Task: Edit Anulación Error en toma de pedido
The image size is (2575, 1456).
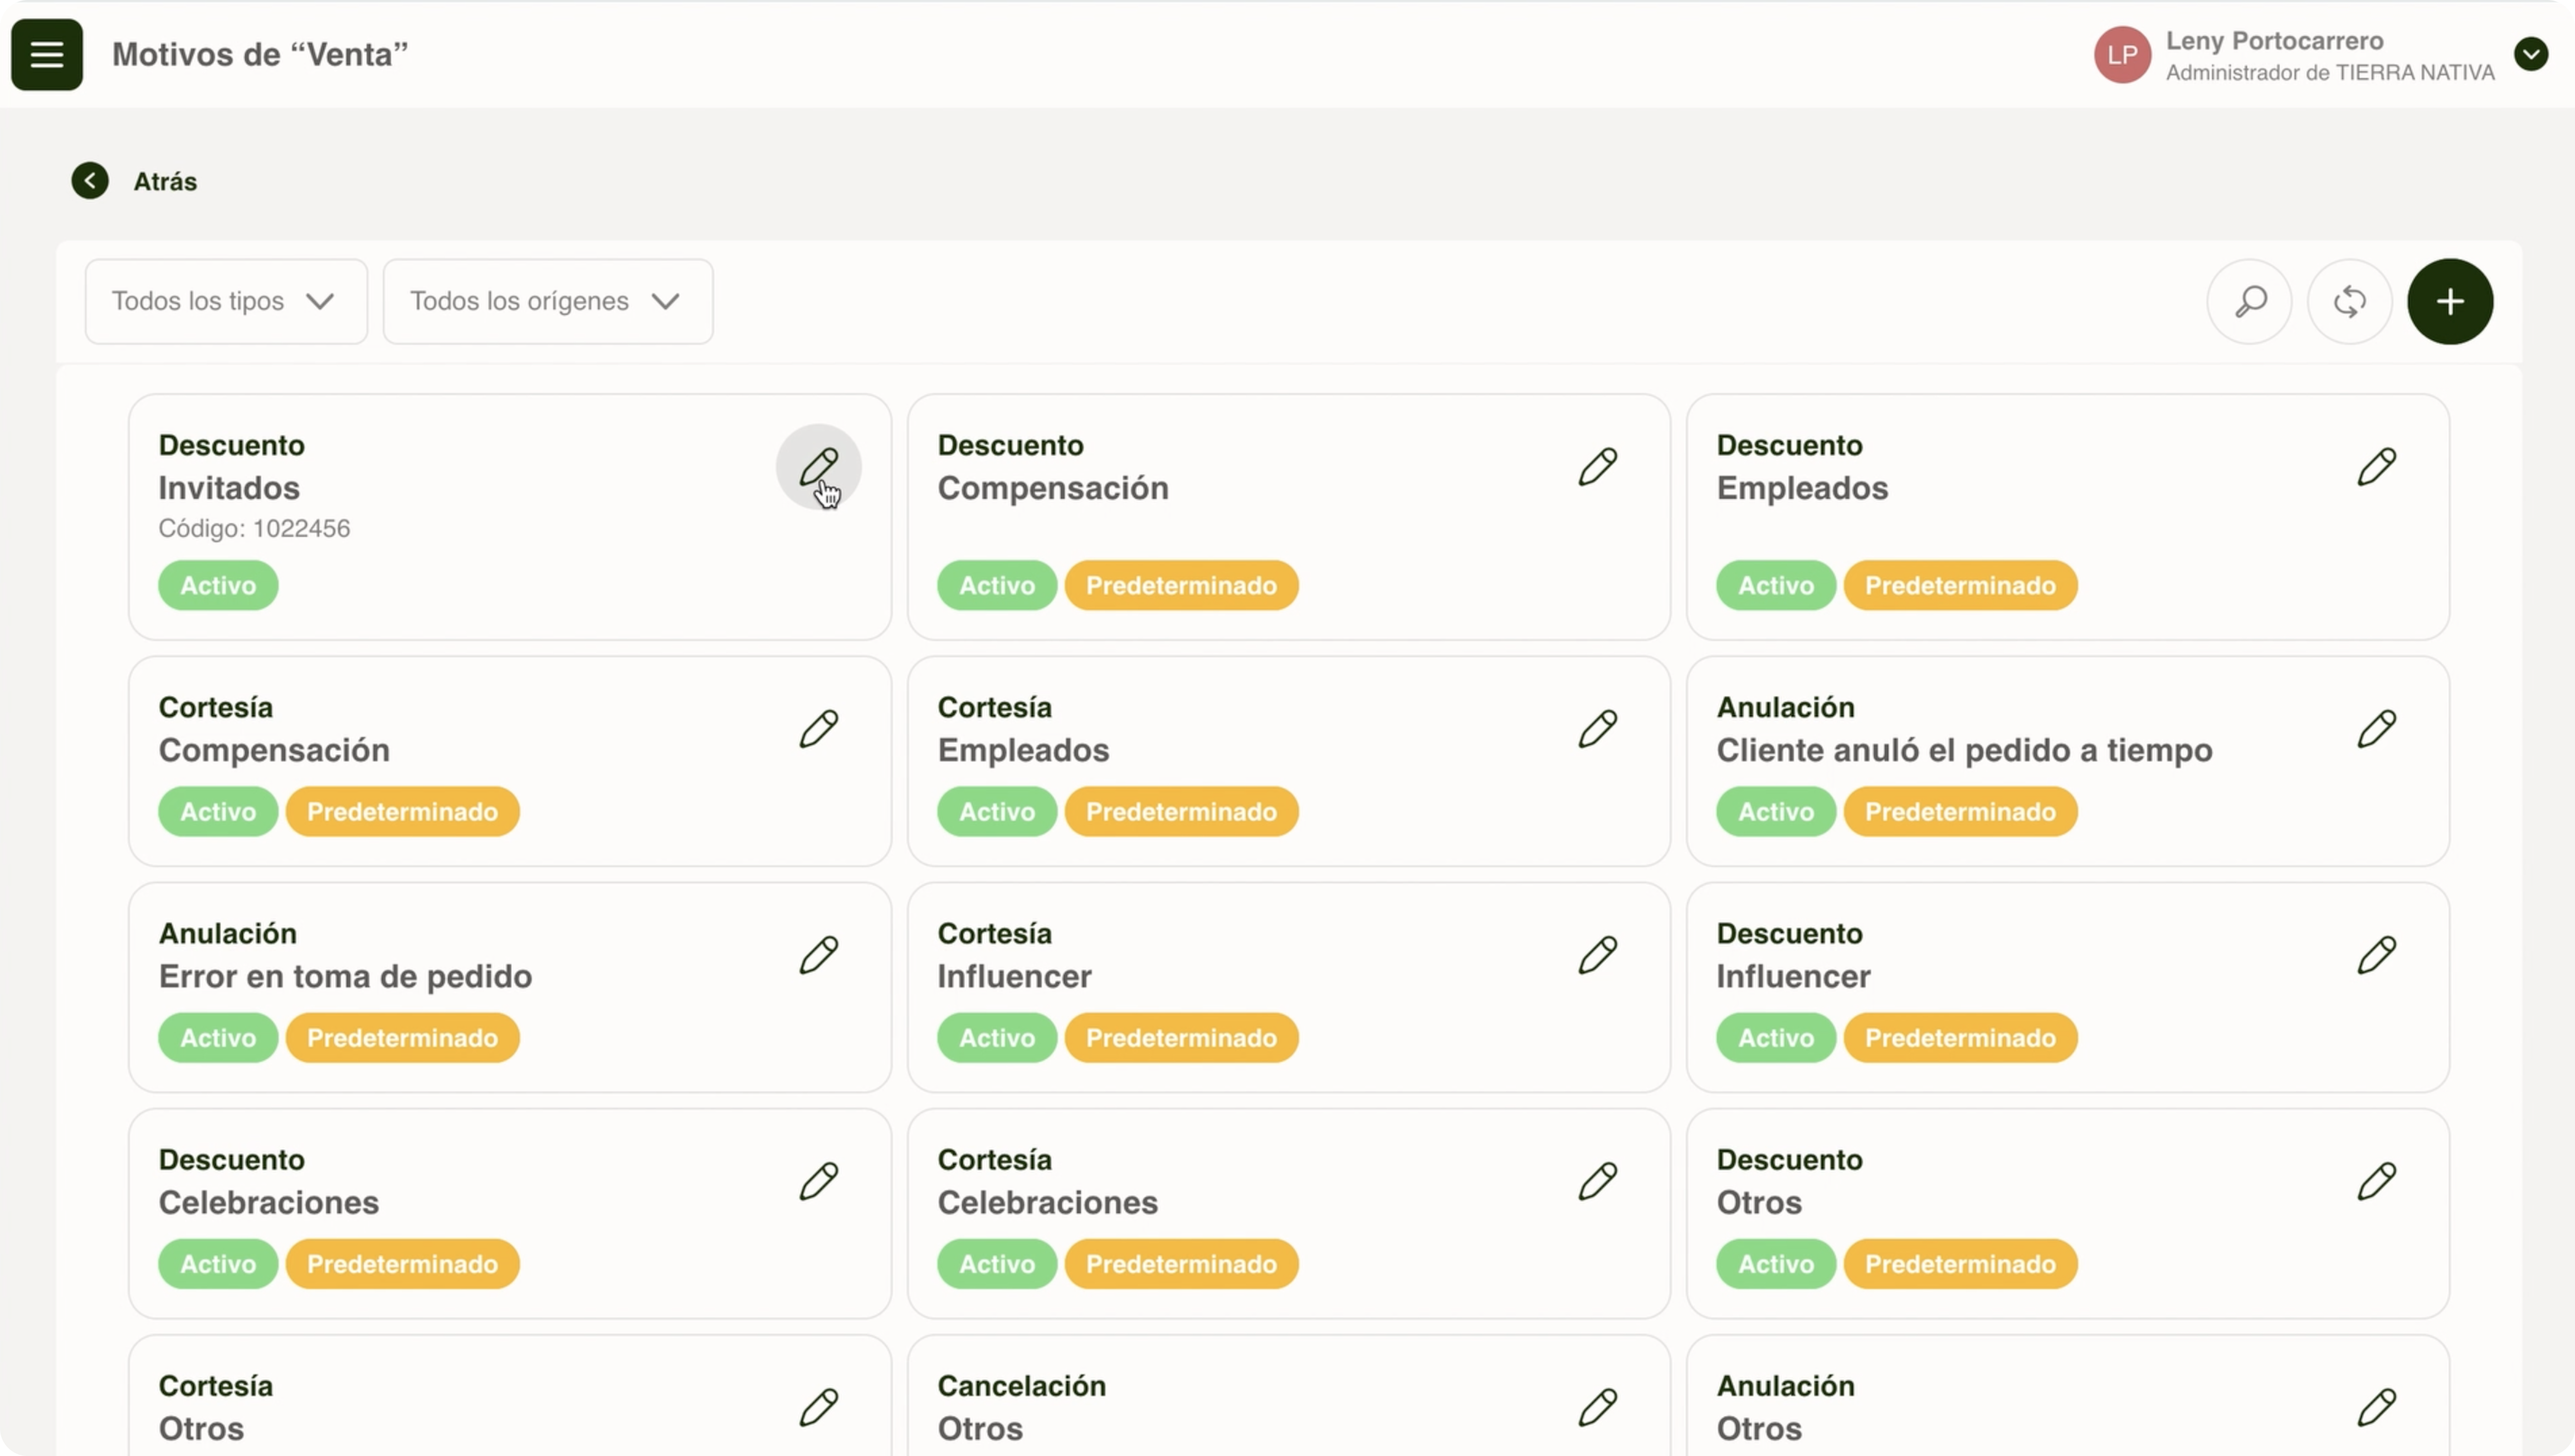Action: click(x=818, y=955)
